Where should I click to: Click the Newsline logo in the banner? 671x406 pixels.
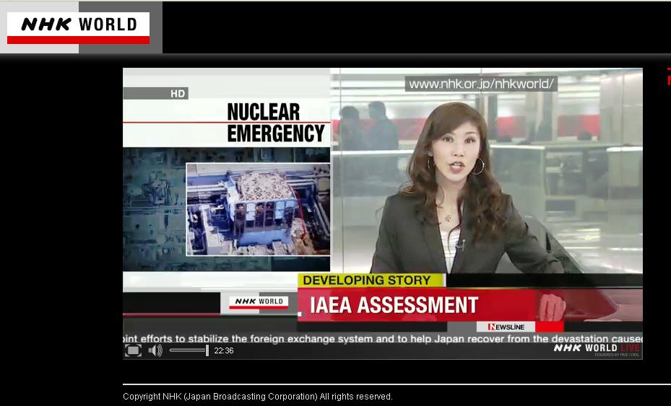506,327
